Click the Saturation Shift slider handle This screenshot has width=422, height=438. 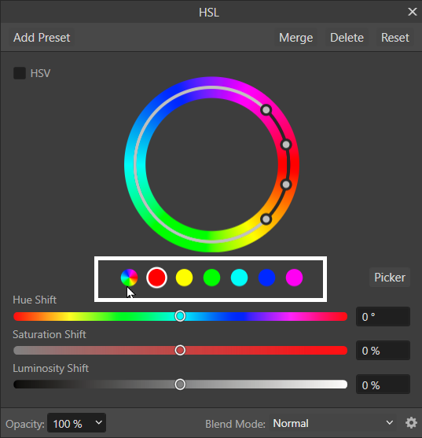180,350
